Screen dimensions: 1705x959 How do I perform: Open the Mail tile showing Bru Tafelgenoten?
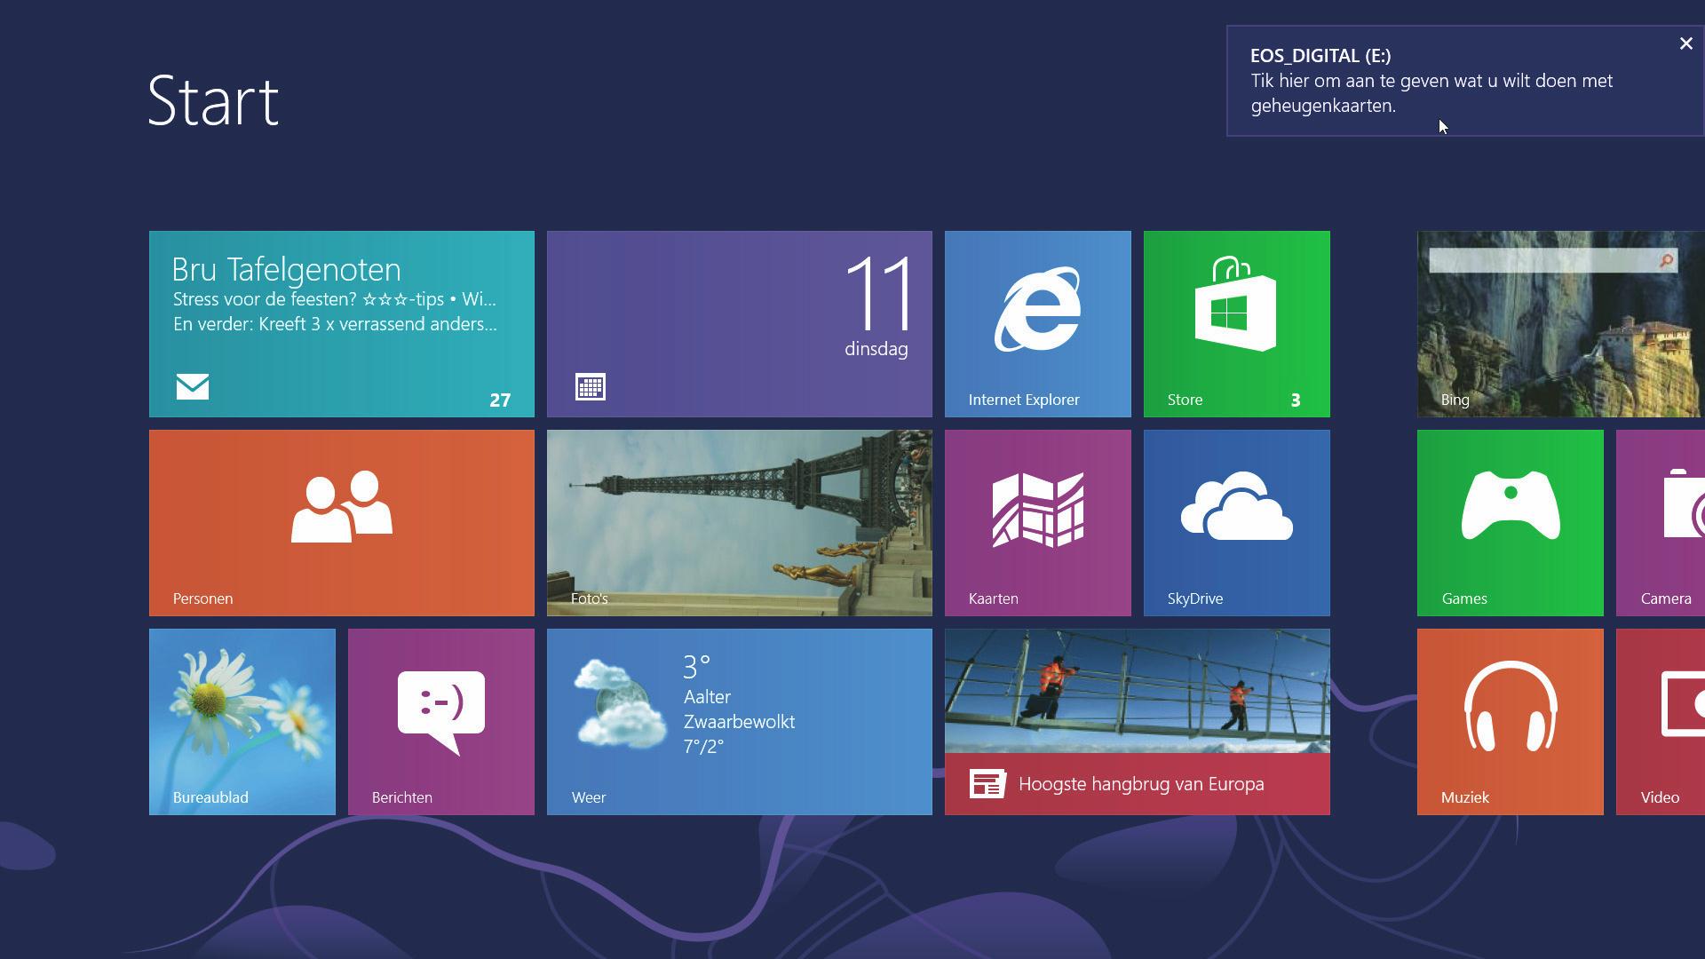coord(342,324)
